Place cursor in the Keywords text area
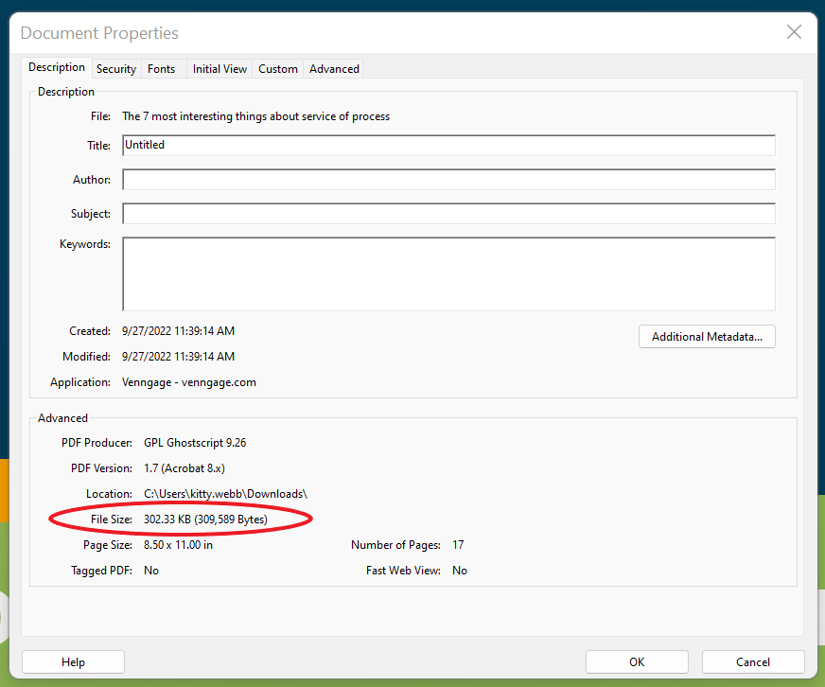The height and width of the screenshot is (687, 825). [448, 273]
